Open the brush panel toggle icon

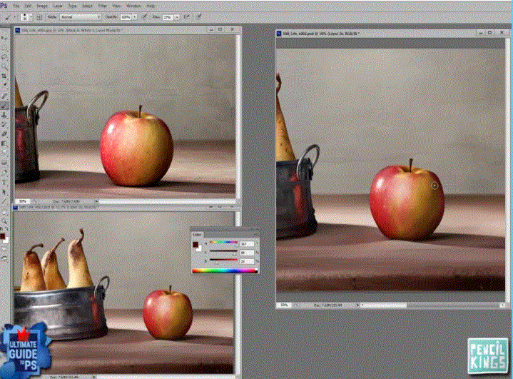(x=41, y=15)
